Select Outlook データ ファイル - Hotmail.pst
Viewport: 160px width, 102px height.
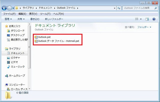click(58, 41)
